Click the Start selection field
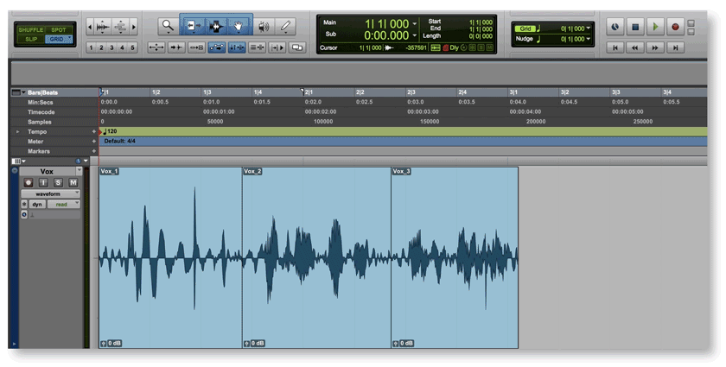Screen dimensions: 726x367 point(481,22)
